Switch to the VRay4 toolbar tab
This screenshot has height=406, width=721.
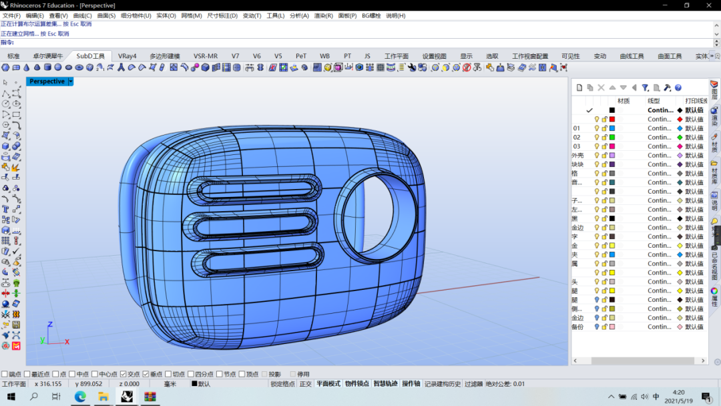tap(127, 56)
